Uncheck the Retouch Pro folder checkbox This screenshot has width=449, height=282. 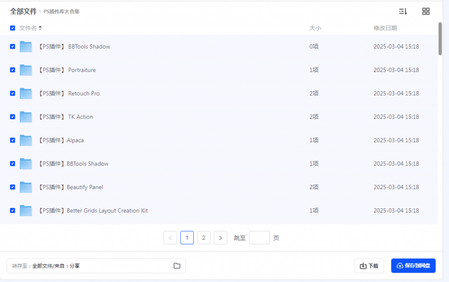pyautogui.click(x=13, y=93)
